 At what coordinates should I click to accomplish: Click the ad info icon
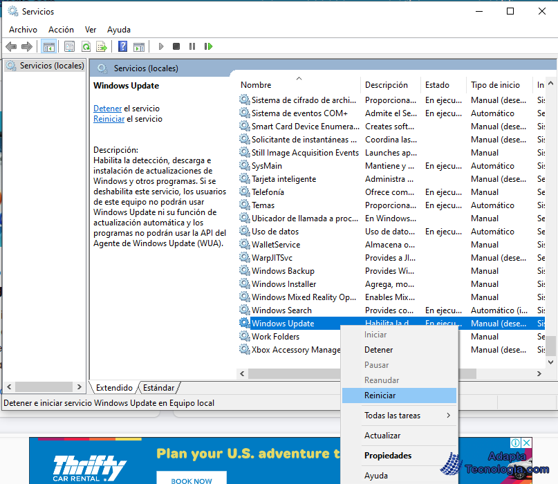click(515, 443)
